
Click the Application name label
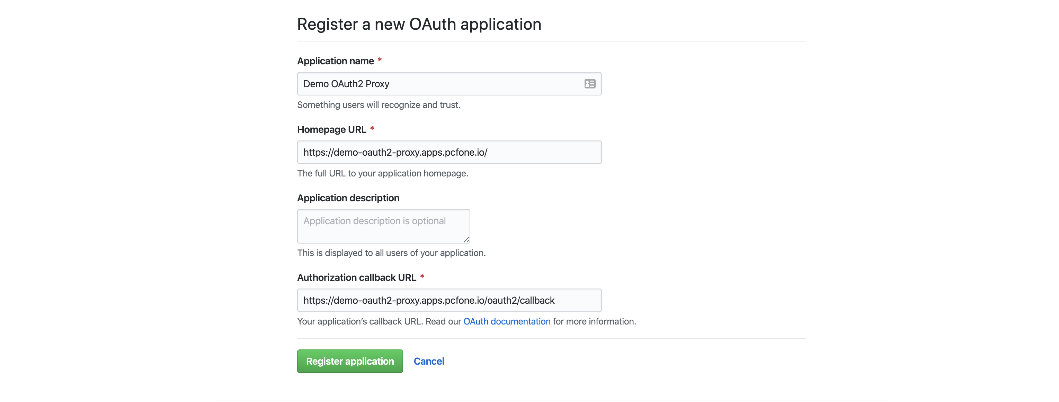(x=336, y=61)
